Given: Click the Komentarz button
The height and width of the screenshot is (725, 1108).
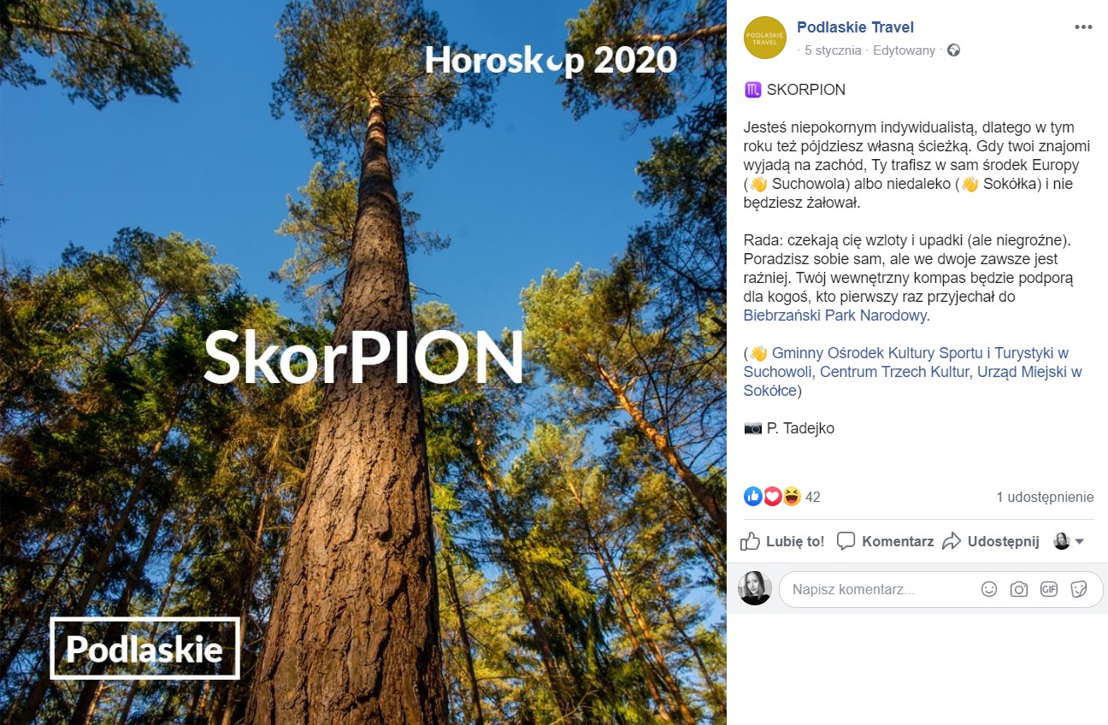Looking at the screenshot, I should point(885,541).
